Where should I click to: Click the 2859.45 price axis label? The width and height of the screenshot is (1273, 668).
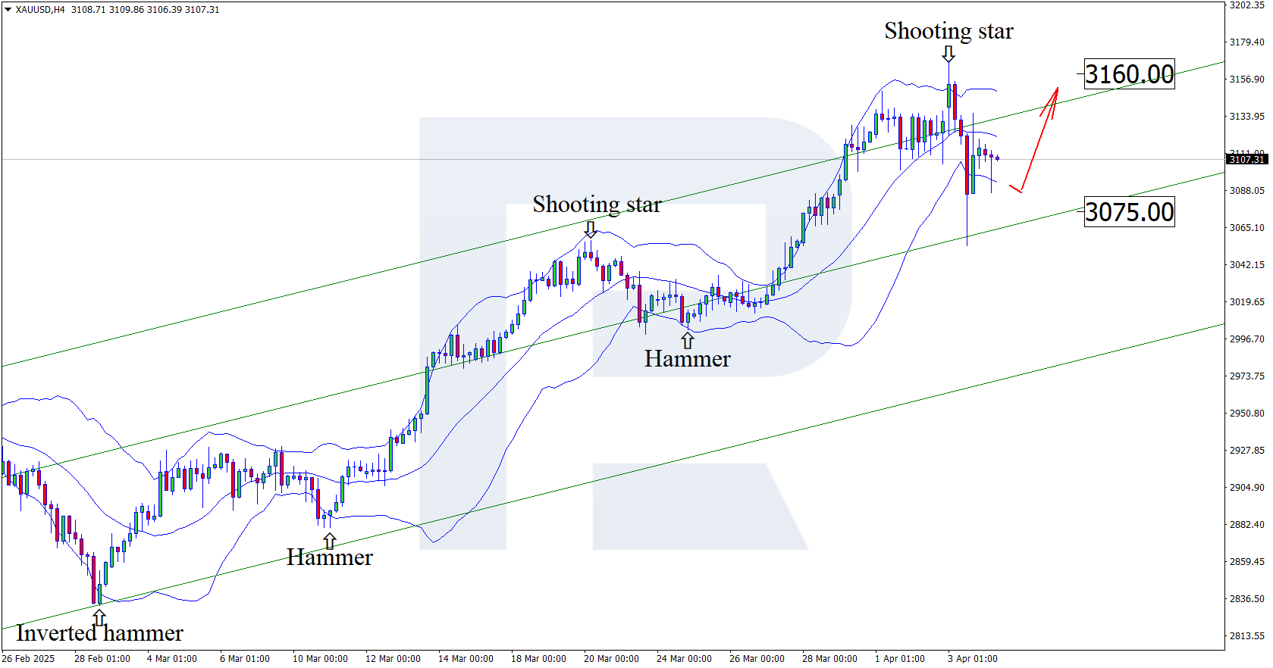click(1247, 562)
